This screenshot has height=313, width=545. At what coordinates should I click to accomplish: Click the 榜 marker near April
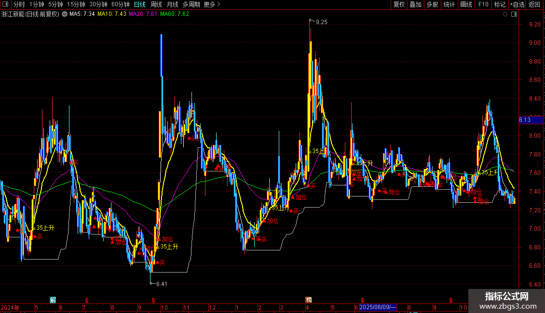point(308,300)
